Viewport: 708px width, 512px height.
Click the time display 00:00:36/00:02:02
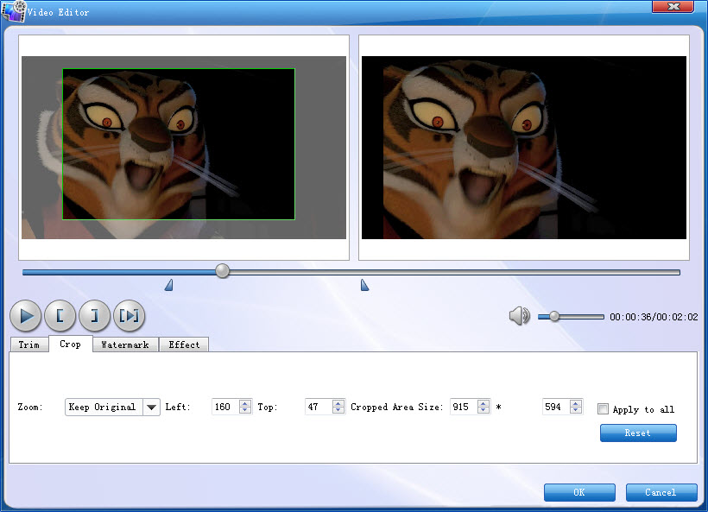tap(654, 317)
